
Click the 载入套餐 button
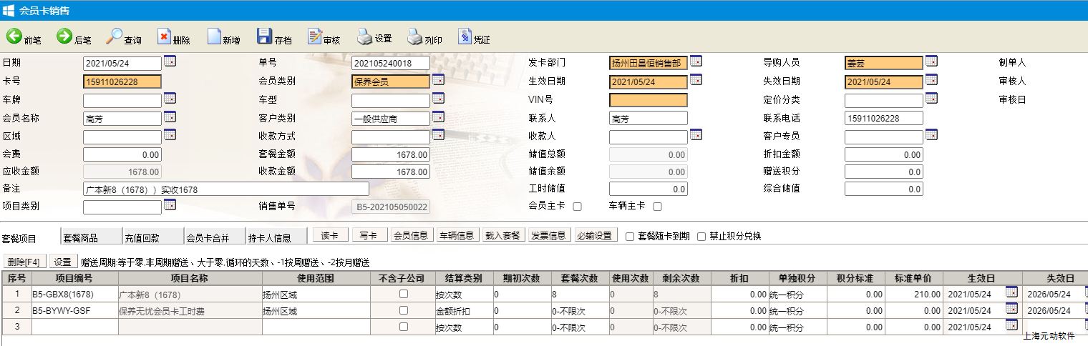(x=505, y=236)
